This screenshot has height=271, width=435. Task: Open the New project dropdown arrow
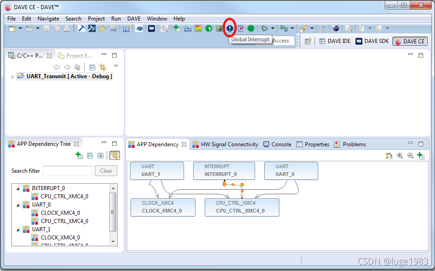(x=20, y=28)
